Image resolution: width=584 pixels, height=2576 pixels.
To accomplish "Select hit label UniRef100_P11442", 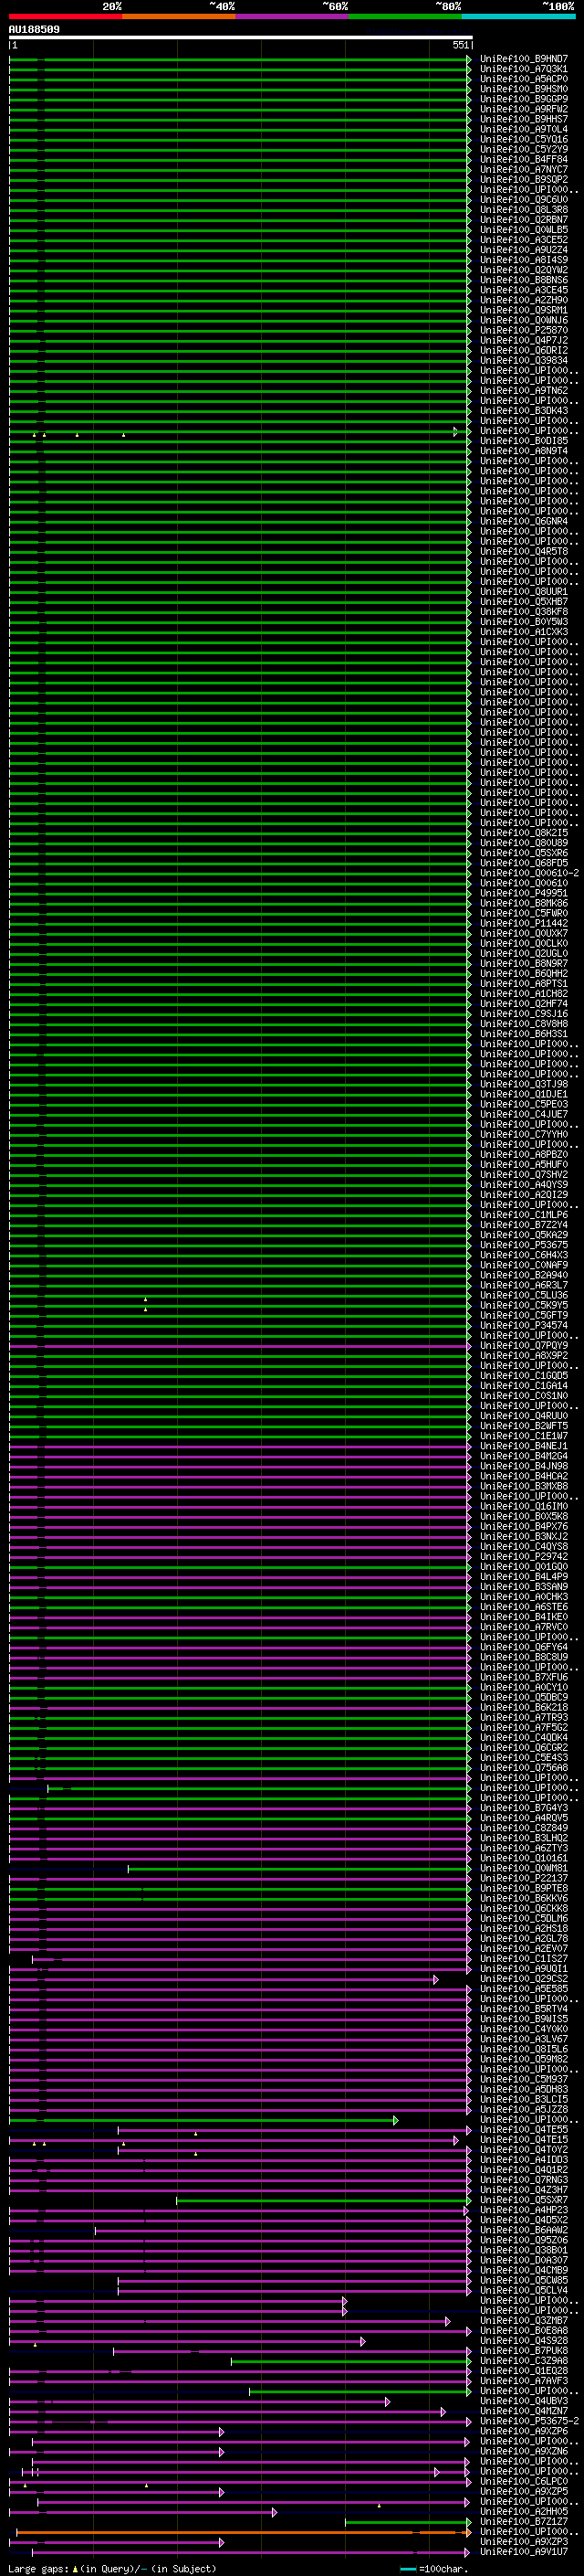I will click(x=523, y=923).
